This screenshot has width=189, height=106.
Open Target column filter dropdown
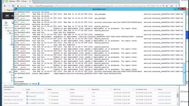tap(45, 90)
